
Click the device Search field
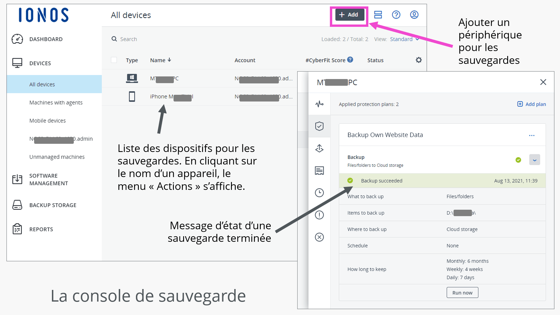point(128,39)
